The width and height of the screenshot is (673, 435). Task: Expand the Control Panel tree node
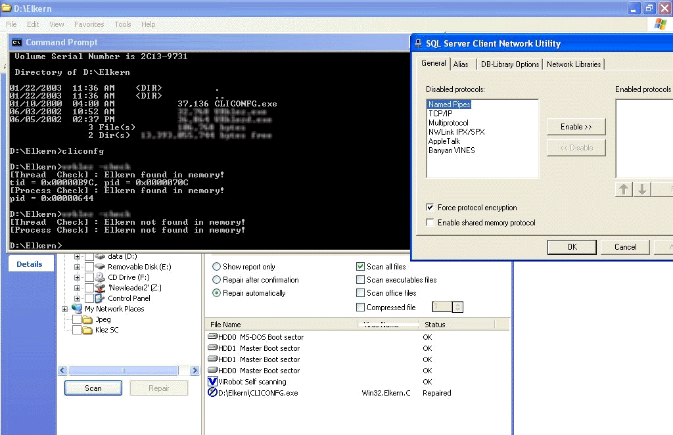78,298
